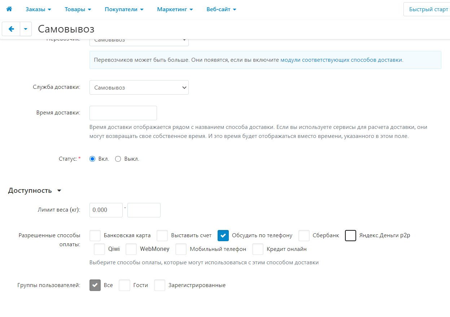Enable Банковская карта payment checkbox
Image resolution: width=450 pixels, height=317 pixels.
coord(95,235)
